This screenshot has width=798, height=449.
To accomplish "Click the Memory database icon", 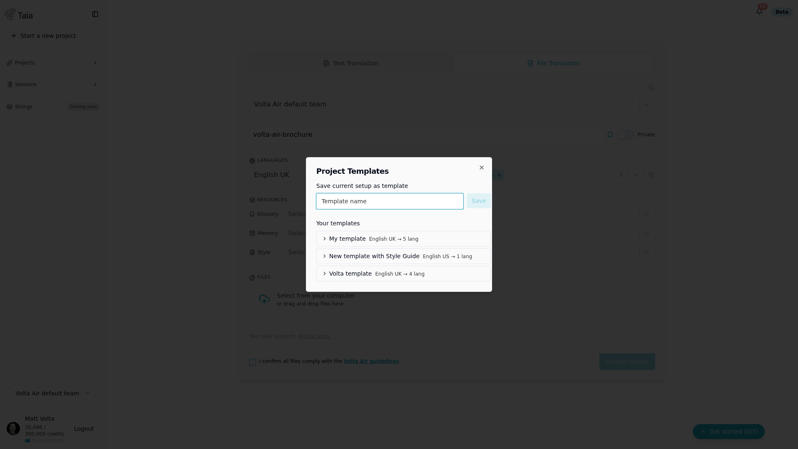I will (x=252, y=233).
